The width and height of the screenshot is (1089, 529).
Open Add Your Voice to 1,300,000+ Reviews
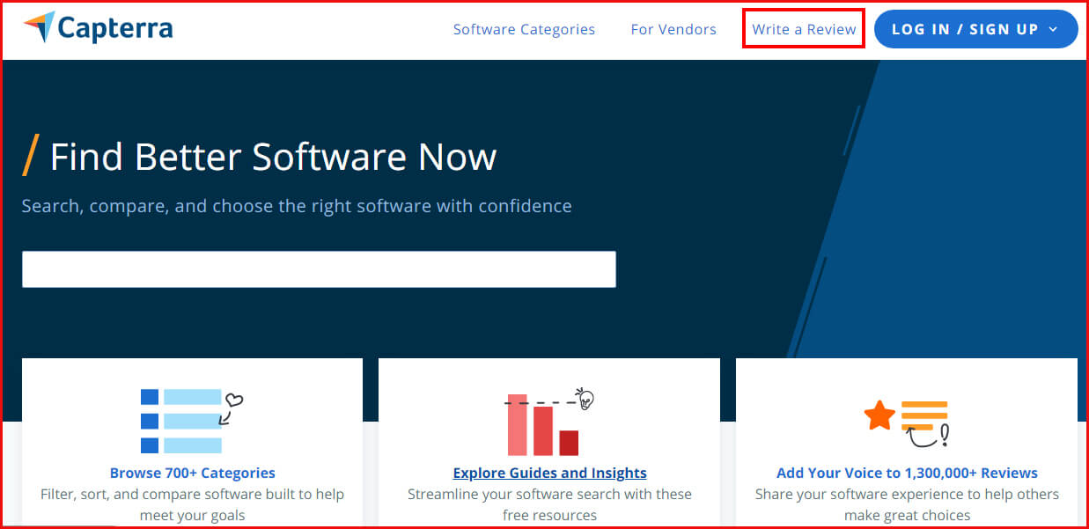point(907,473)
